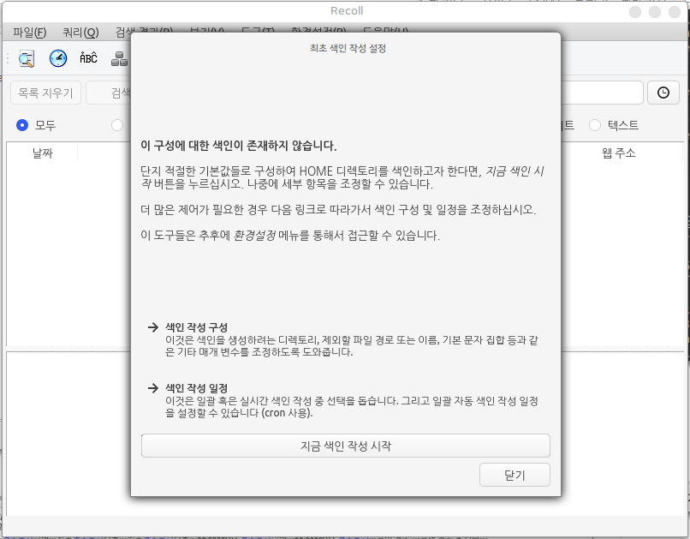Screen dimensions: 690x539
Task: Follow the 색인 작성 구성 link
Action: (196, 327)
